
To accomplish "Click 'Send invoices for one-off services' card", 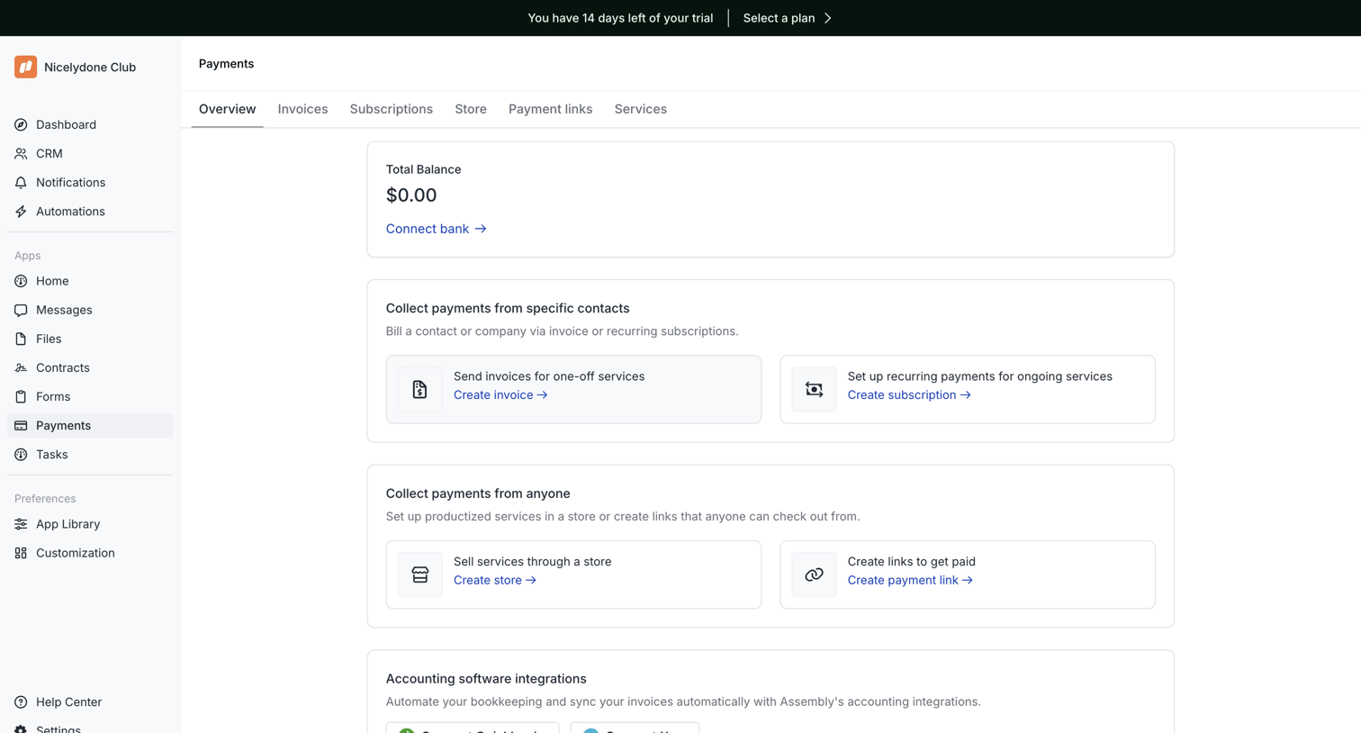I will (573, 389).
